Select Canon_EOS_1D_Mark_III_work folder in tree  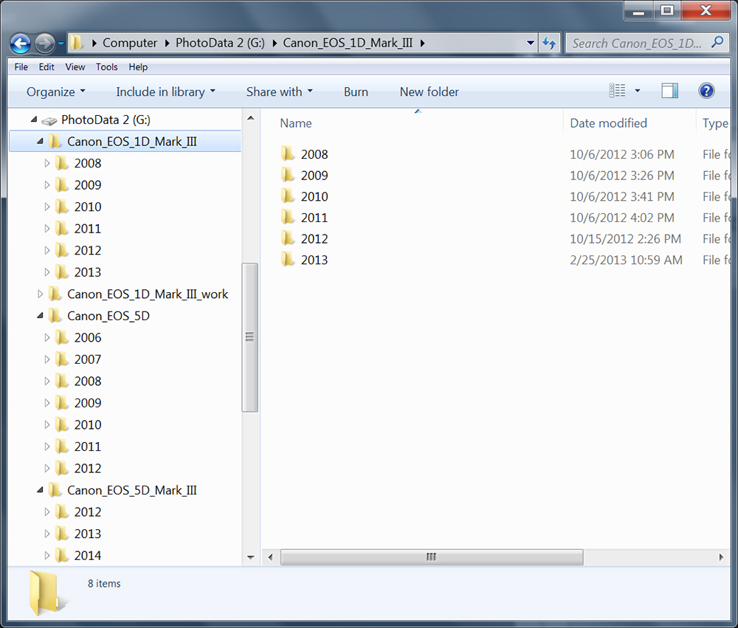click(148, 294)
